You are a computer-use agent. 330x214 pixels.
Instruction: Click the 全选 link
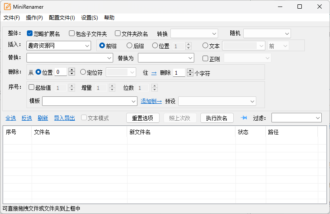point(11,118)
